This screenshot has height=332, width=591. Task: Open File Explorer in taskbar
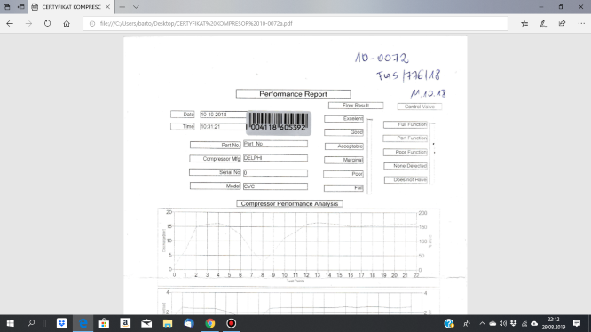(x=168, y=323)
